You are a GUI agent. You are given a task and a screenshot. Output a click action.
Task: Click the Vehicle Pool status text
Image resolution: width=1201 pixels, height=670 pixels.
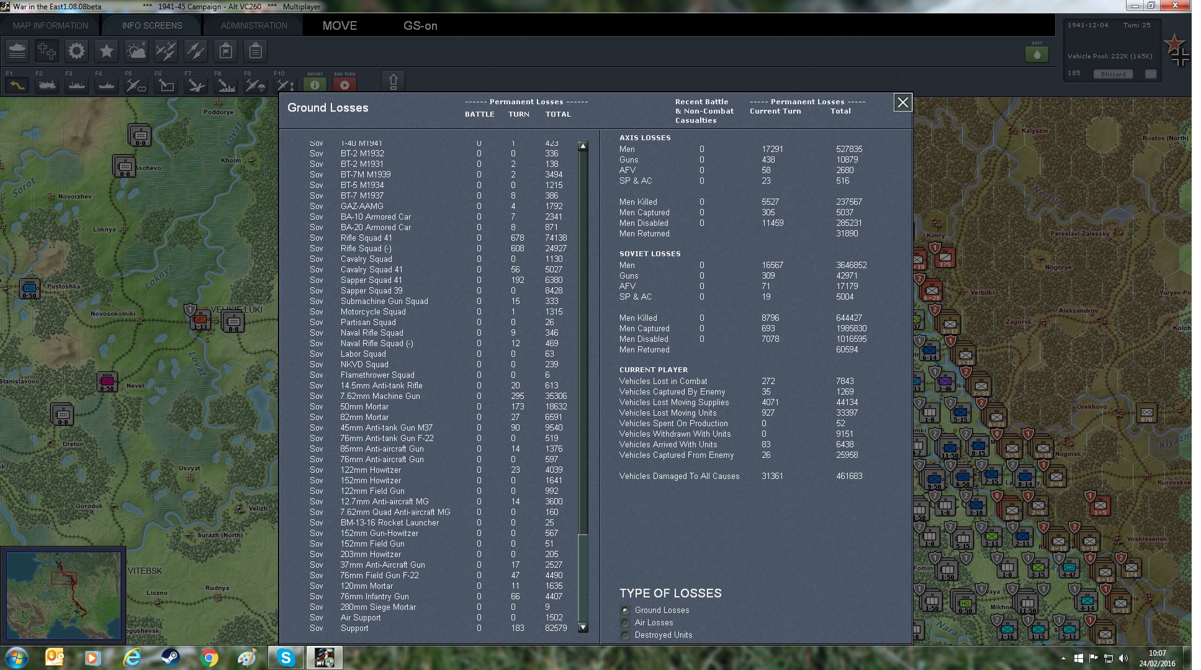(1110, 56)
